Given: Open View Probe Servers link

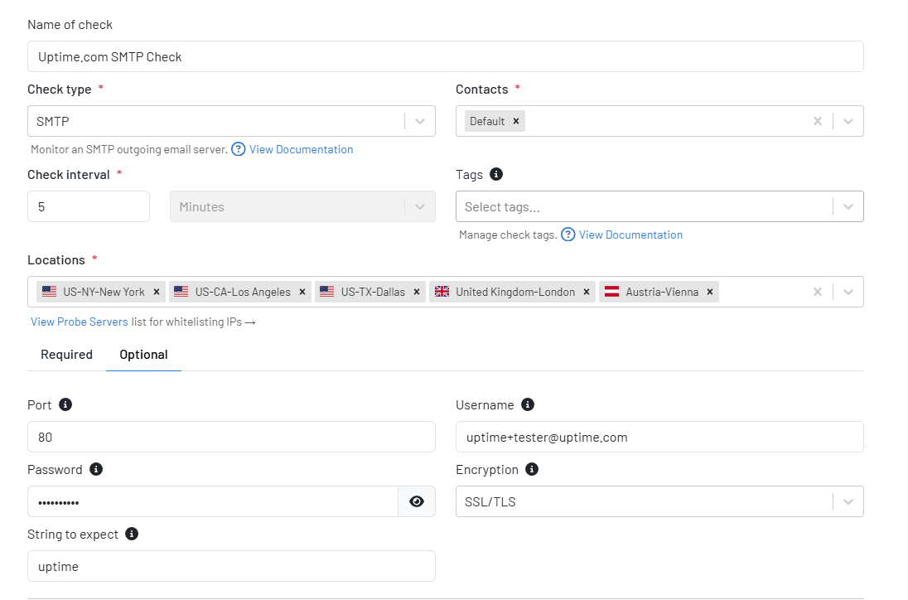Looking at the screenshot, I should (80, 322).
